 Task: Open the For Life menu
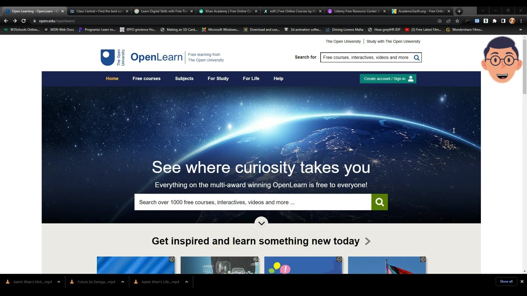251,79
